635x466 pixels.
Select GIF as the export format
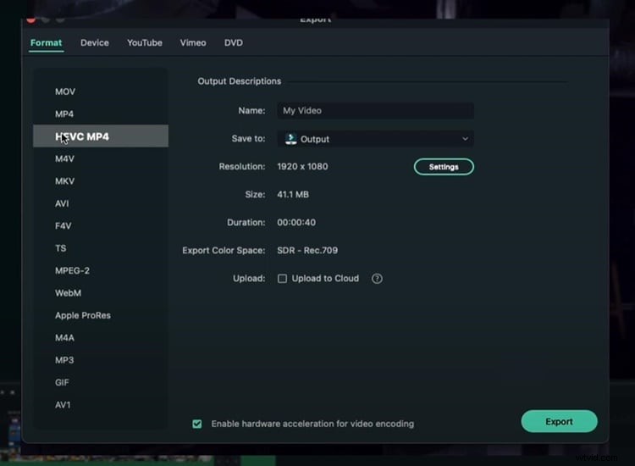coord(63,383)
